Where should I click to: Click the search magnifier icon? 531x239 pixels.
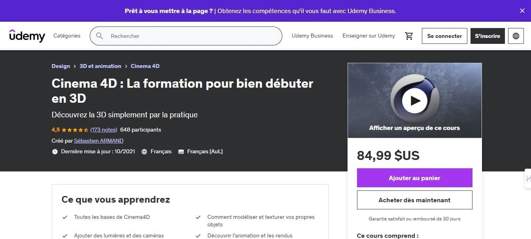pos(100,36)
